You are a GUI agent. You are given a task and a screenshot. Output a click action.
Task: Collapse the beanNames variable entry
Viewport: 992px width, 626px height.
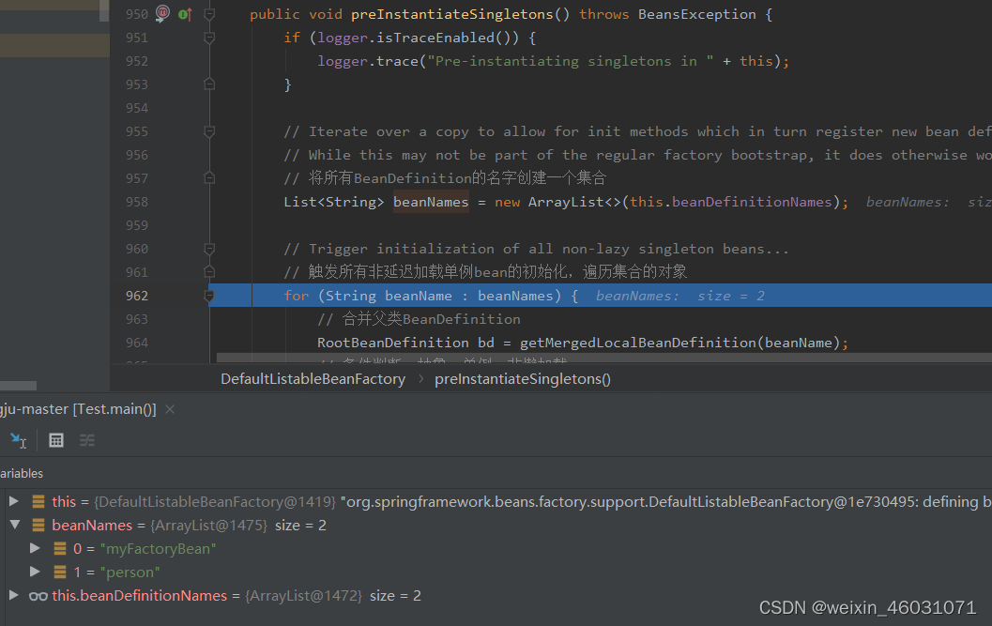pyautogui.click(x=12, y=525)
